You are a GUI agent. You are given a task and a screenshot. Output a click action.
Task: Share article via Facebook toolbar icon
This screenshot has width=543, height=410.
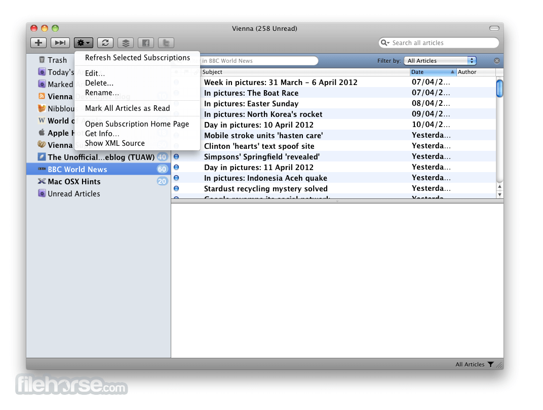(x=146, y=43)
